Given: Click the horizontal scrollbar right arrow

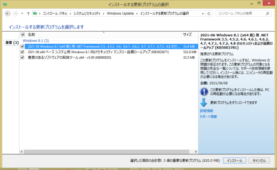Looking at the screenshot, I should (196, 151).
